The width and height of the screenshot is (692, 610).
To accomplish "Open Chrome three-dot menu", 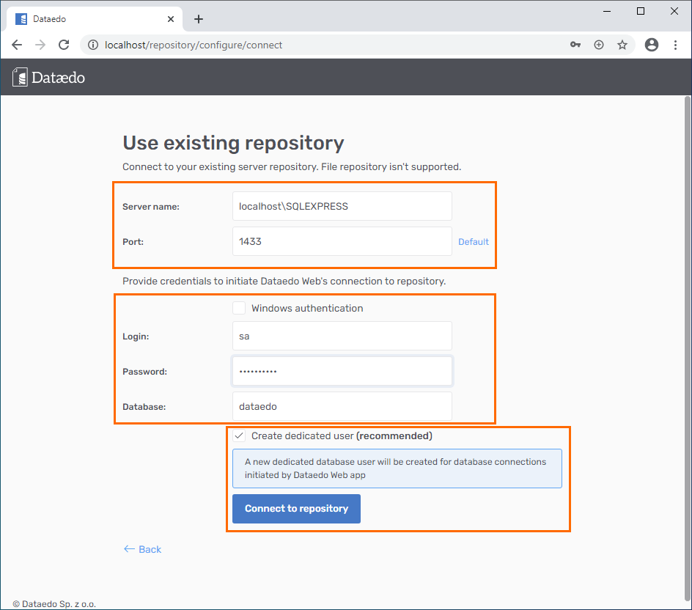I will (675, 45).
